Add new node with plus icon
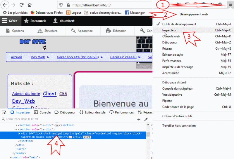The image size is (234, 159). pyautogui.click(x=139, y=119)
